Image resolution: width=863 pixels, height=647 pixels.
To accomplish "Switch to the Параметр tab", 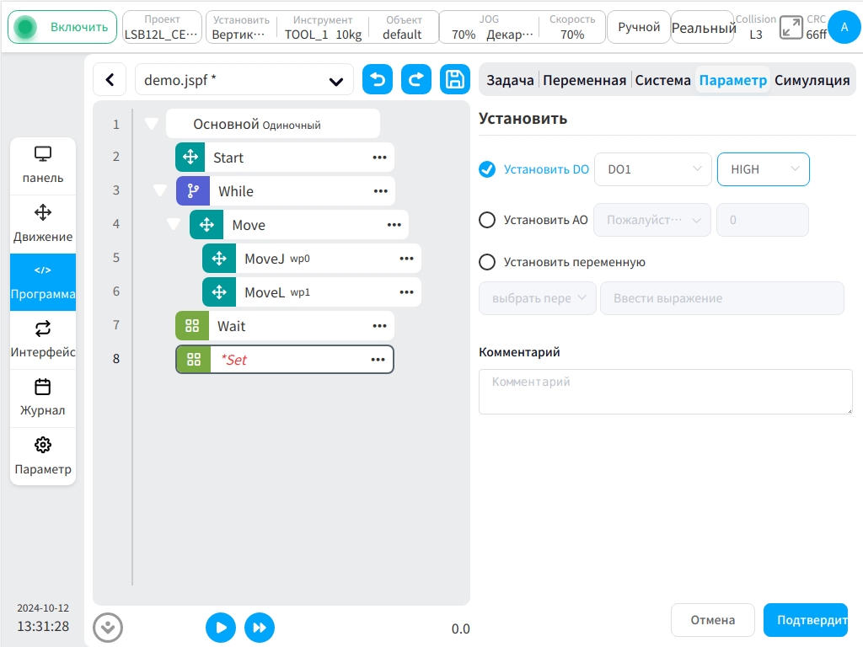I will click(x=732, y=80).
